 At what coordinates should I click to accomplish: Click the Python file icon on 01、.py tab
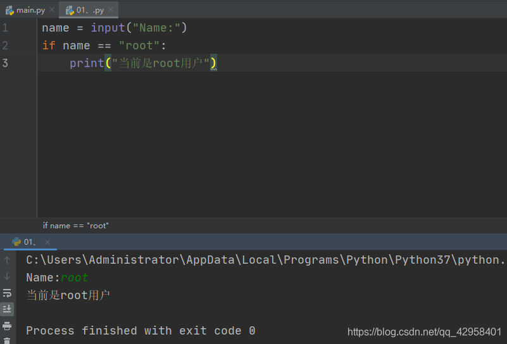(x=70, y=10)
